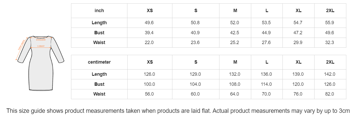This screenshot has width=360, height=119.
Task: Click the 32.3 2XL waist inch value
Action: [330, 42]
